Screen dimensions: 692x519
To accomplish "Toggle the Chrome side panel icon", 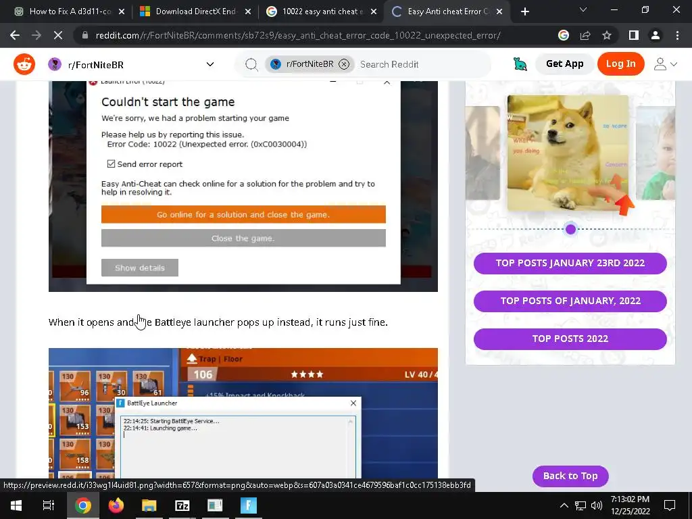I will (634, 35).
